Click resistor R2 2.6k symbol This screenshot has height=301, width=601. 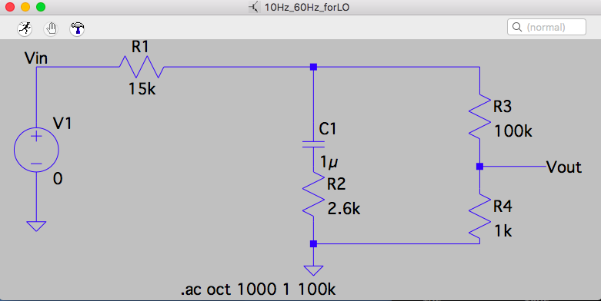[313, 193]
